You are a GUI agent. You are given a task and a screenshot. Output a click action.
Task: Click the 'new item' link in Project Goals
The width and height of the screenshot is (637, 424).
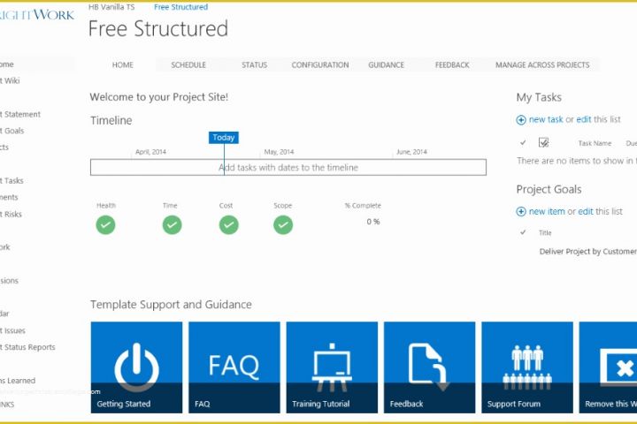[547, 211]
